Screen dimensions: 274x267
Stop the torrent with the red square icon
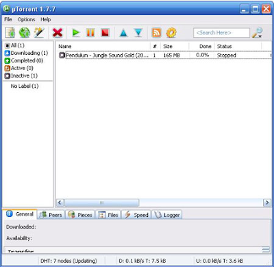[105, 33]
